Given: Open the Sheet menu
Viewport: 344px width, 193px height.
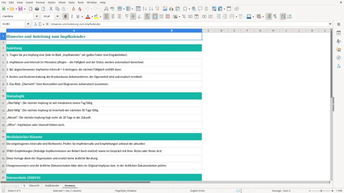Looking at the screenshot, I should (62, 2).
